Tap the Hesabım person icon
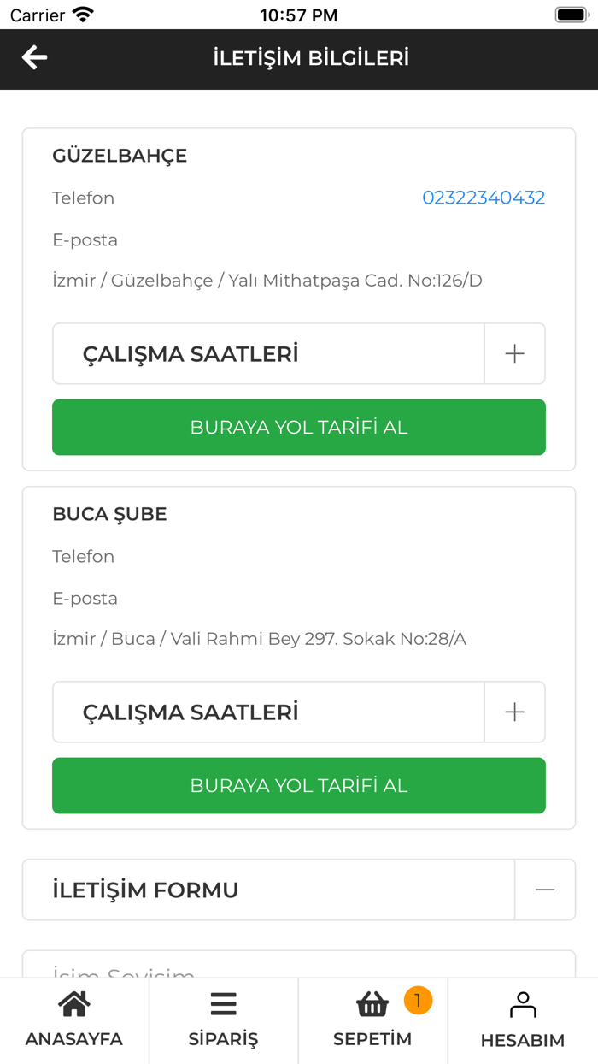The width and height of the screenshot is (598, 1064). click(x=523, y=1005)
